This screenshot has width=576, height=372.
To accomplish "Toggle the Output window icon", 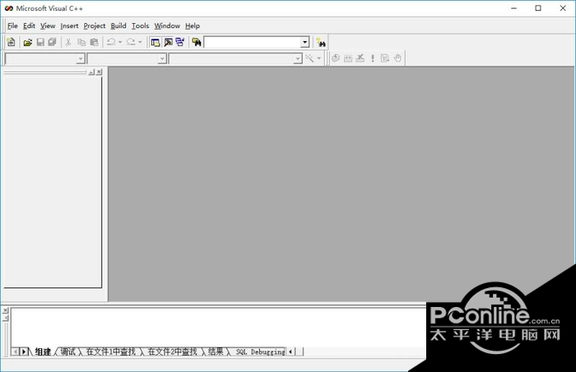I will (x=168, y=42).
